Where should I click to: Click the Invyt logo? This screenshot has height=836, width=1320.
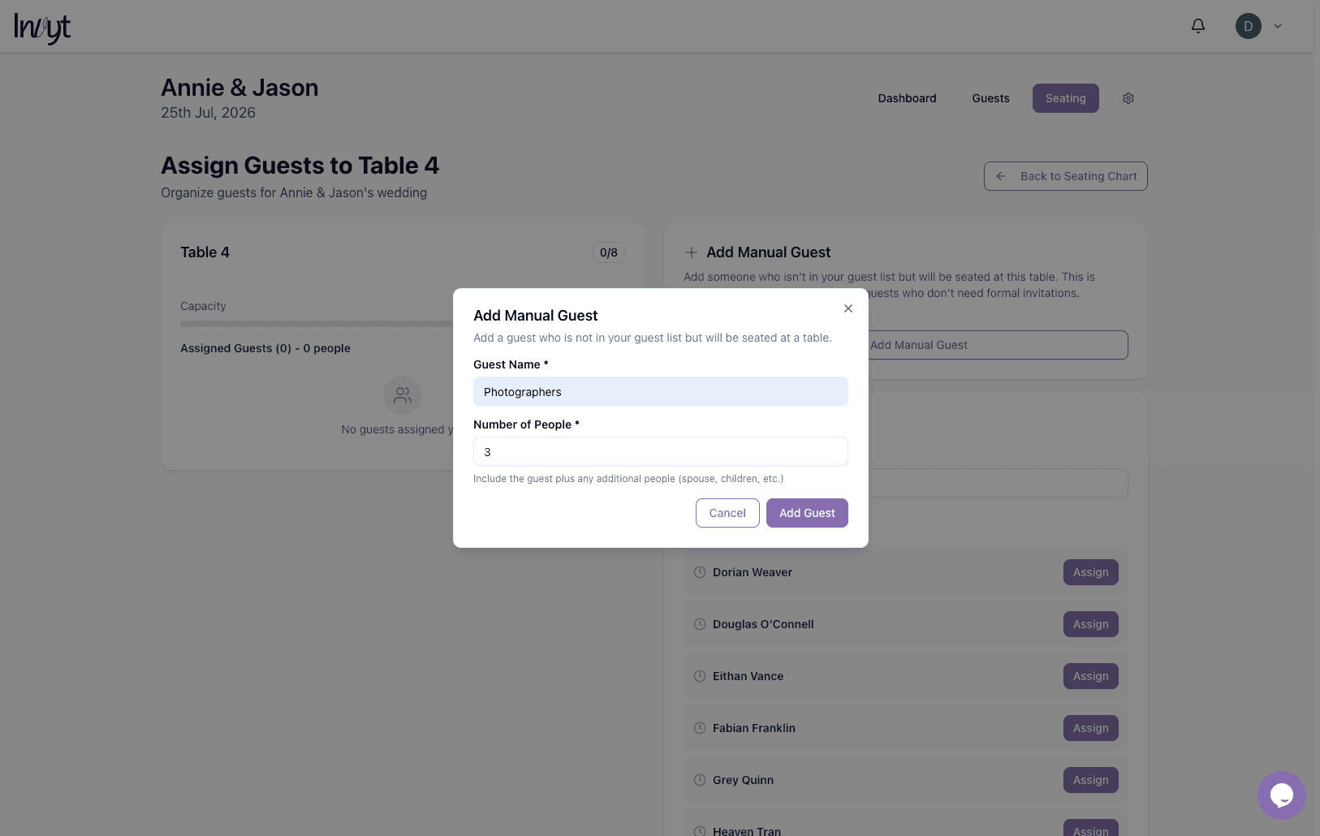tap(41, 27)
